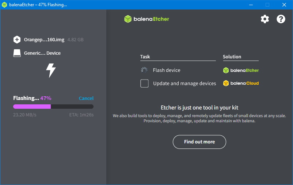The image size is (293, 185).
Task: Minimize the balenaEtcher window
Action: (251, 5)
